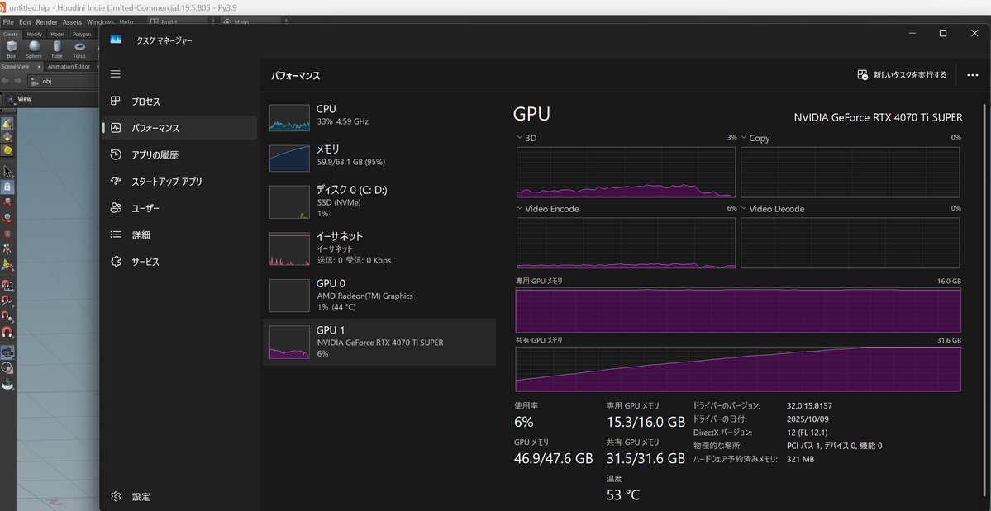991x511 pixels.
Task: Select イーサネット in performance list
Action: click(379, 248)
